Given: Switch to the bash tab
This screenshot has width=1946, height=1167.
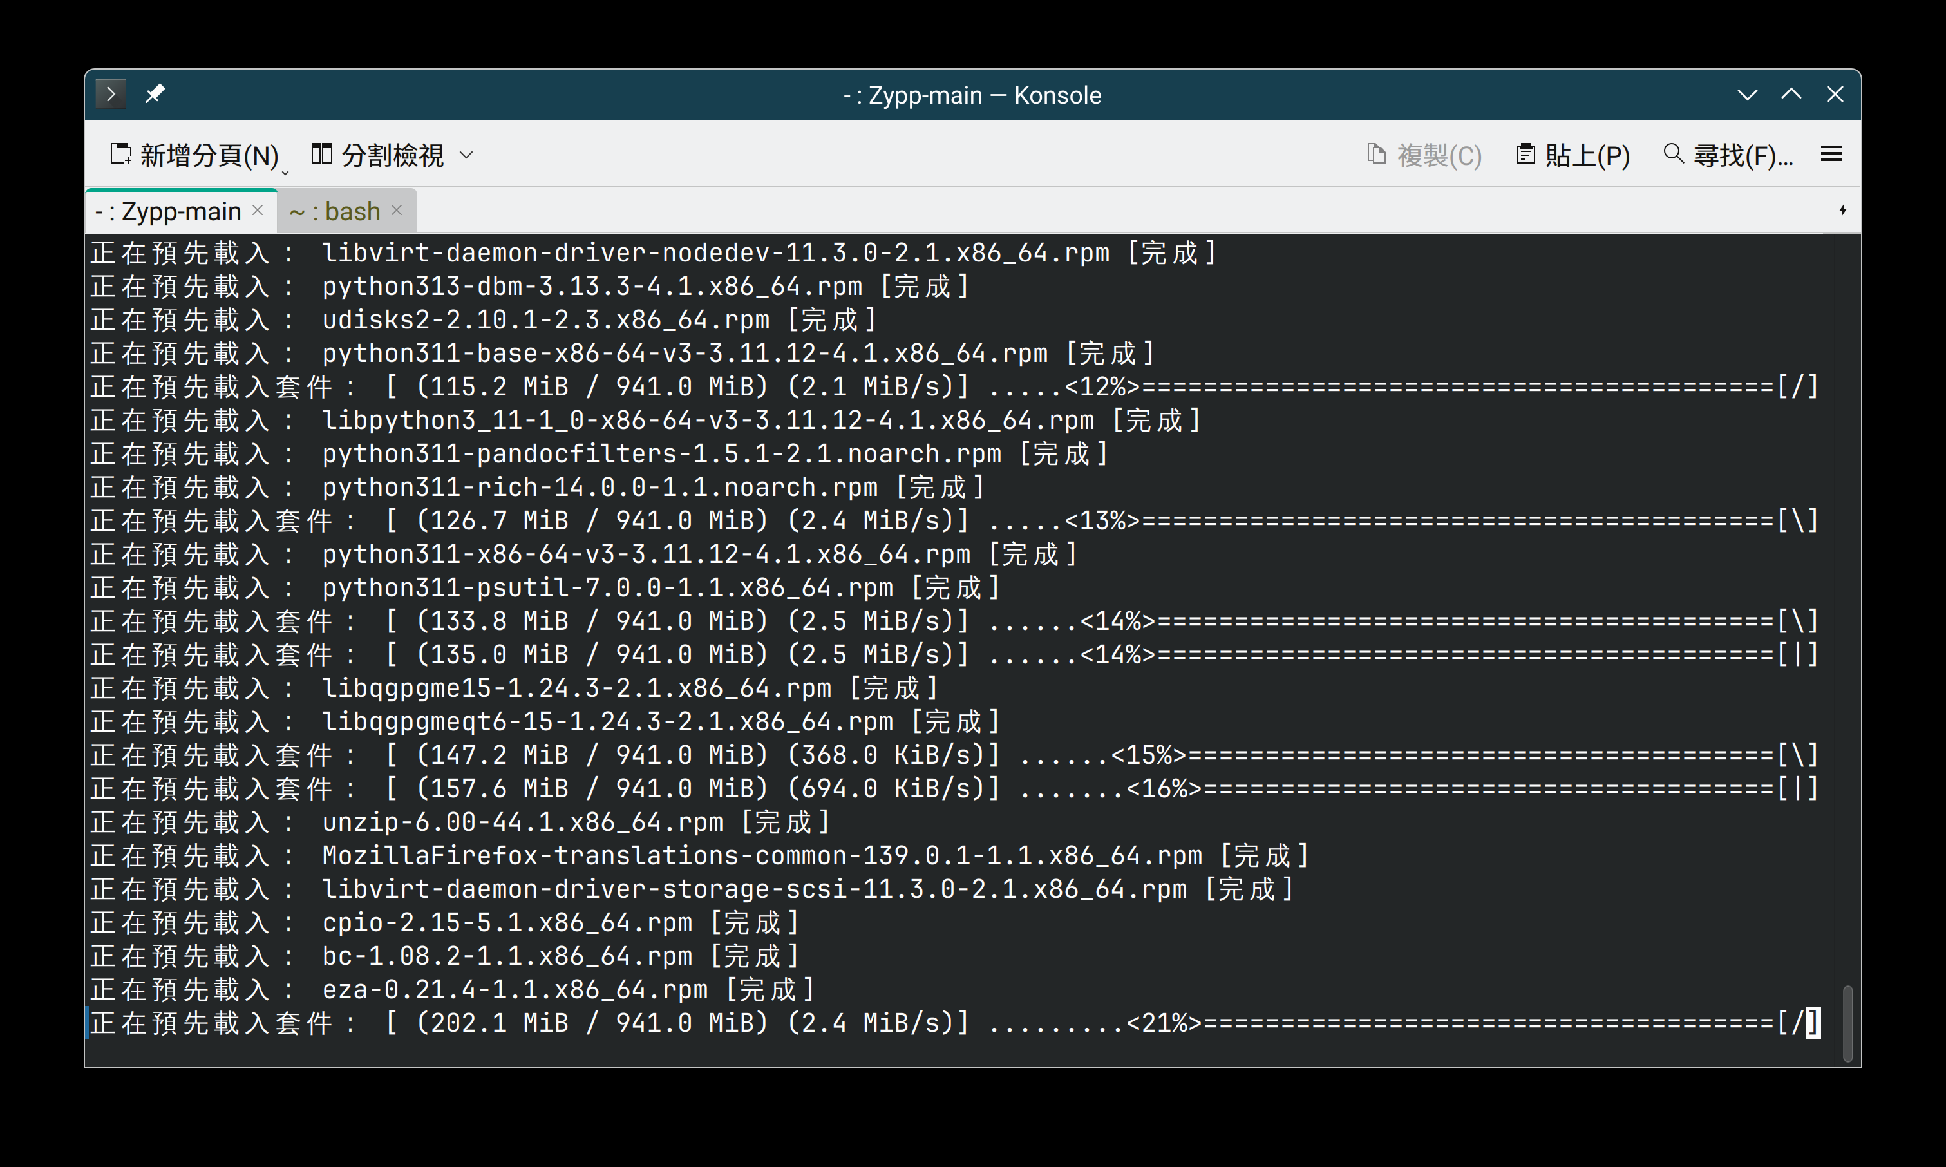Looking at the screenshot, I should (335, 211).
